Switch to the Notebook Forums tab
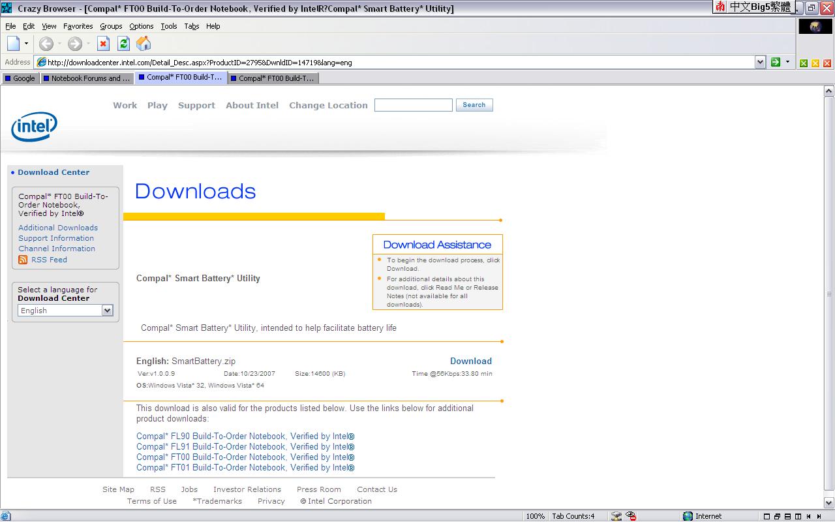 [x=87, y=78]
